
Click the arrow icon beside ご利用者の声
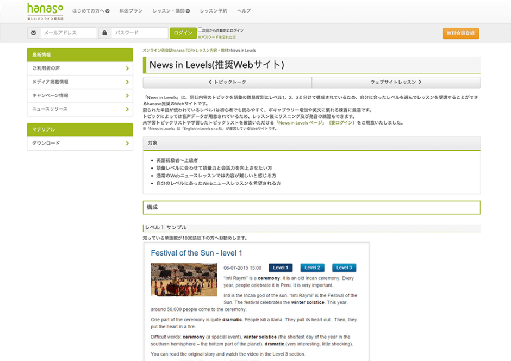tap(128, 69)
